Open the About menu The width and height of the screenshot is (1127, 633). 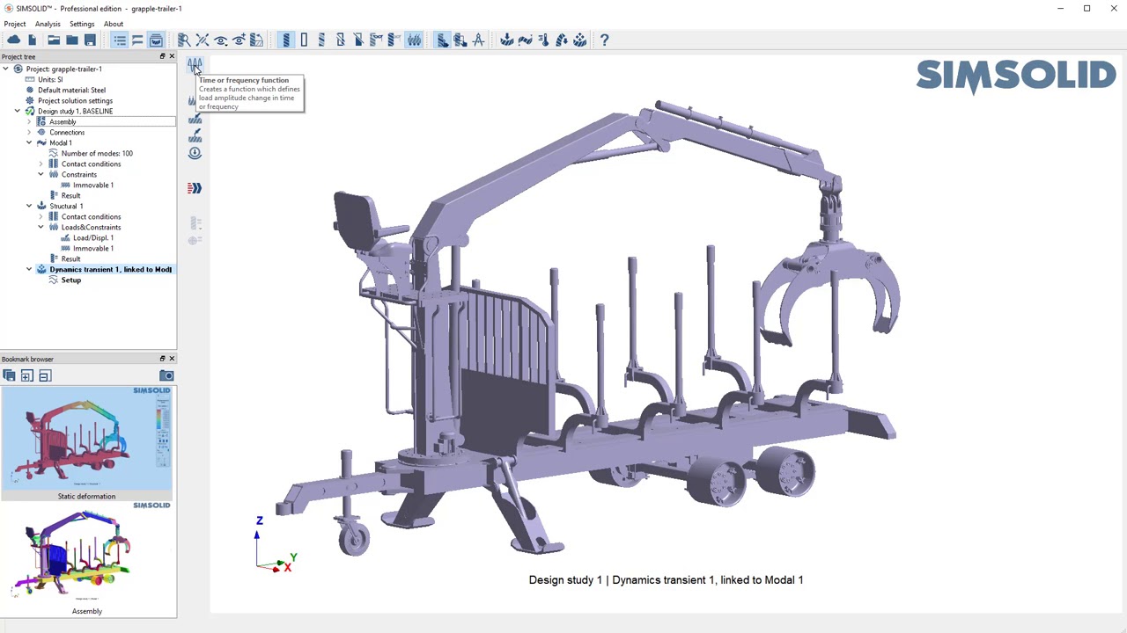pos(114,24)
